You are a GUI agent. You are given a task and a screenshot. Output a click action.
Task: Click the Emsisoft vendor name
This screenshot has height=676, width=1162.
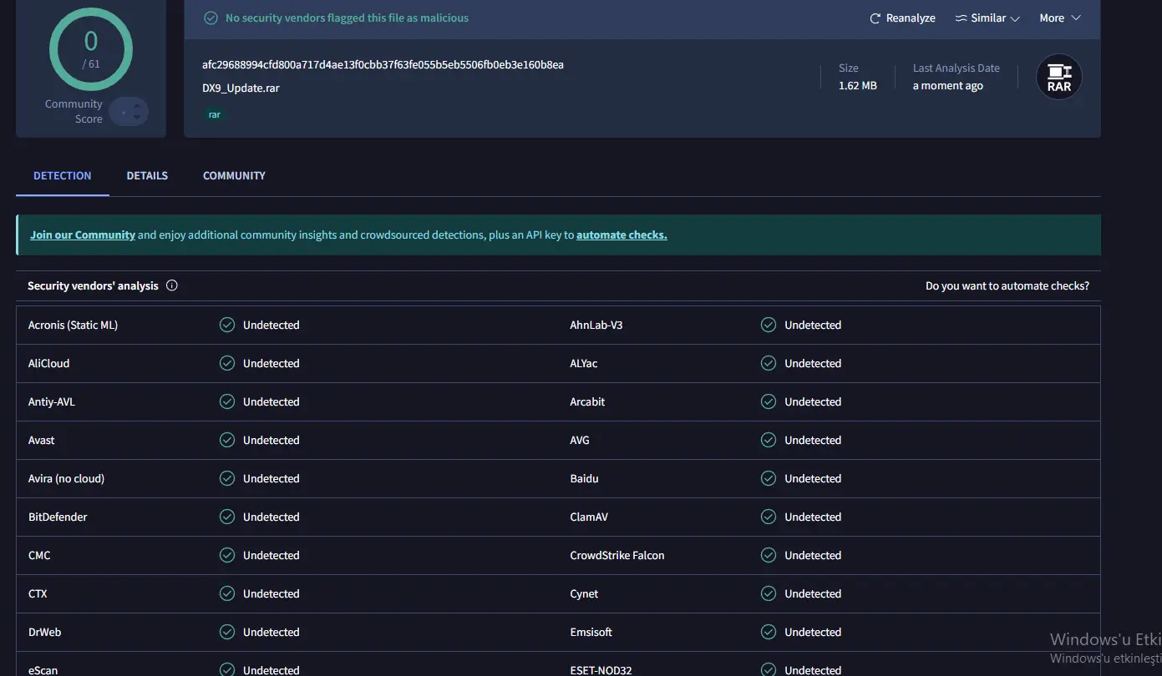591,633
